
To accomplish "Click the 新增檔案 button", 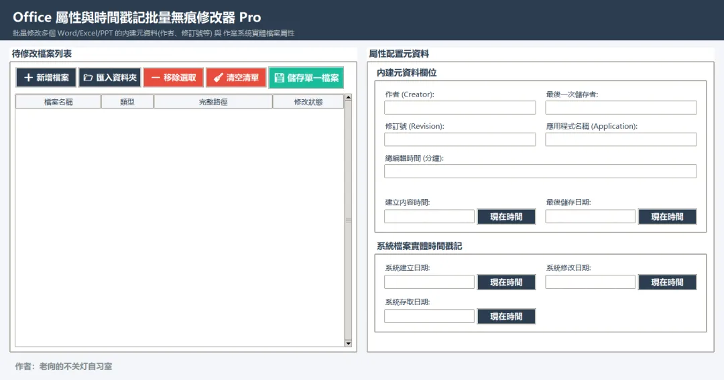I will pos(46,78).
